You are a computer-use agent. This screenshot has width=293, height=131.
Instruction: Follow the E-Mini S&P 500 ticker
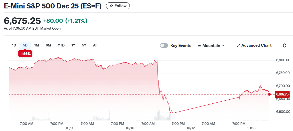[x=118, y=6]
